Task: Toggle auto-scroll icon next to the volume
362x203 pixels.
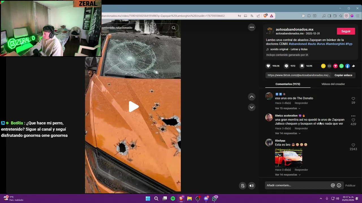Action: coord(243,186)
